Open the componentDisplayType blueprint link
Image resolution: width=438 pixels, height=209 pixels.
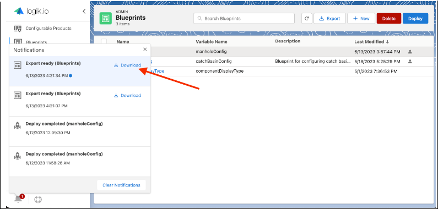pos(157,71)
